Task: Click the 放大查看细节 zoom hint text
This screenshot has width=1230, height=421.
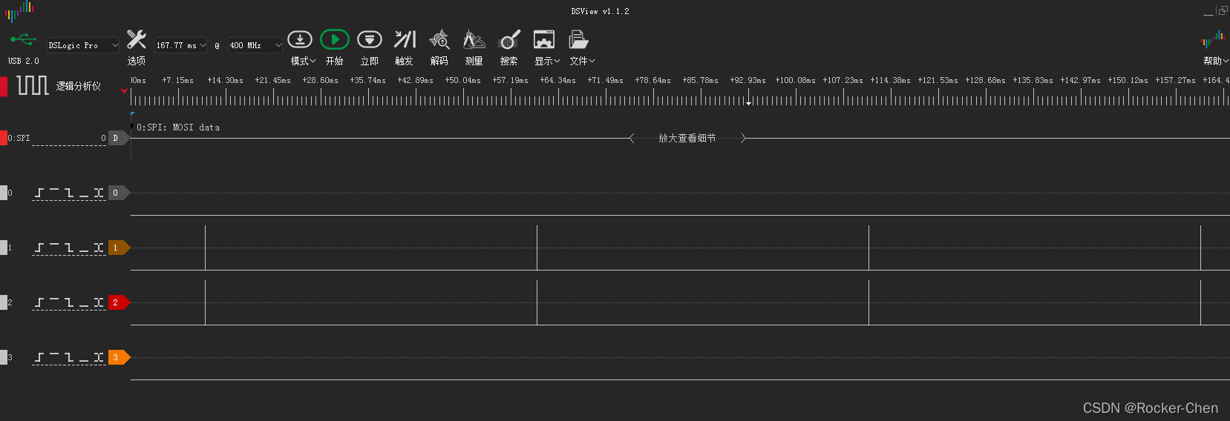Action: pyautogui.click(x=687, y=138)
